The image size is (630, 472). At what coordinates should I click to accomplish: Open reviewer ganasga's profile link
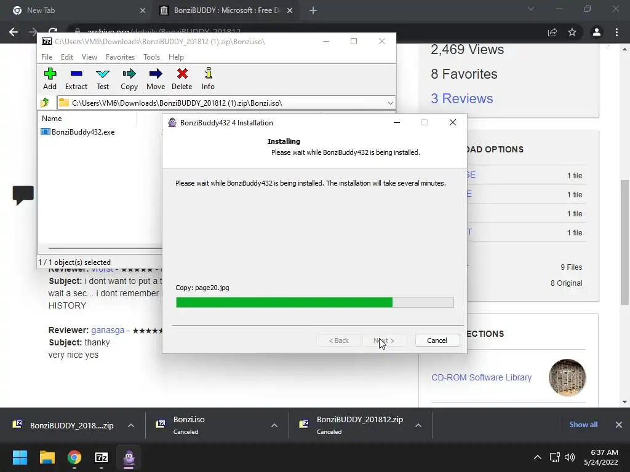[x=108, y=330]
